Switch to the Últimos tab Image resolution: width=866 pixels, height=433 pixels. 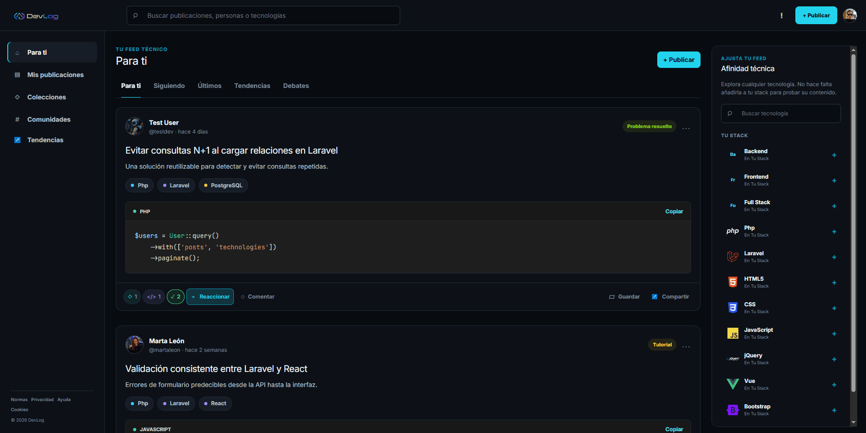[x=210, y=86]
